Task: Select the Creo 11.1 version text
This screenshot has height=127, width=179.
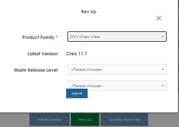Action: [x=77, y=54]
